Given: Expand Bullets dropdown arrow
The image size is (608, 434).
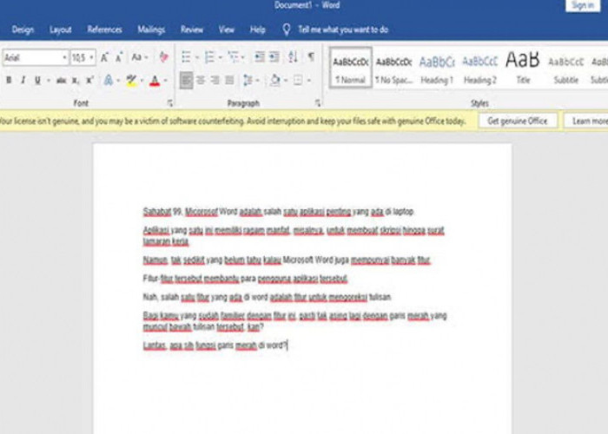Looking at the screenshot, I should coord(196,58).
